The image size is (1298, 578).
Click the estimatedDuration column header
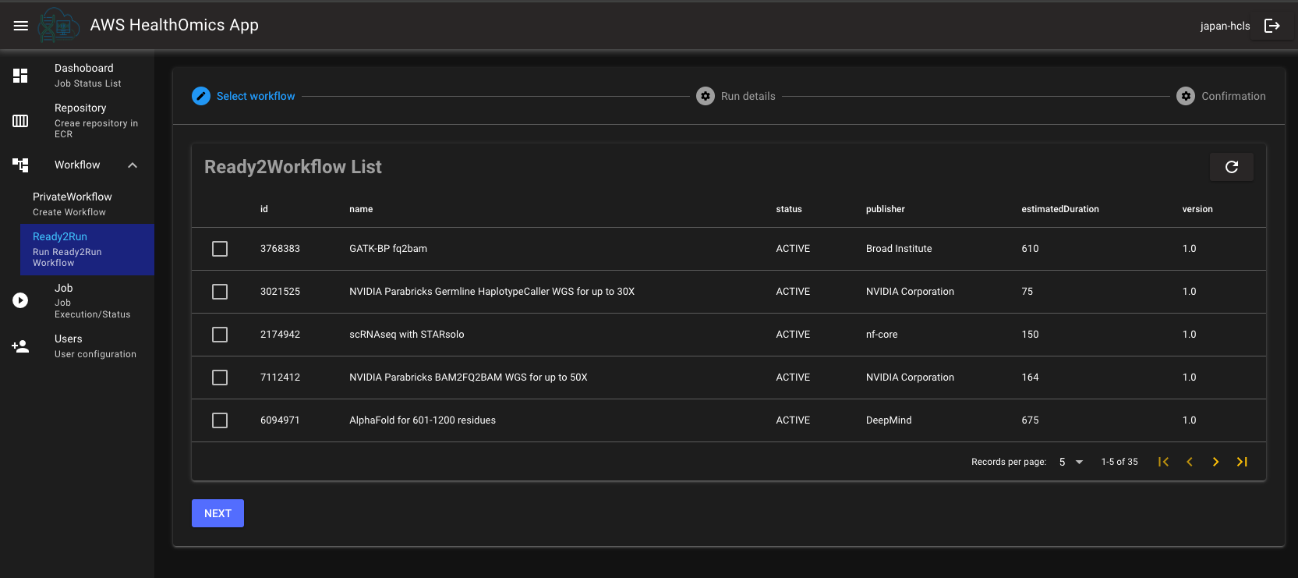(x=1060, y=209)
